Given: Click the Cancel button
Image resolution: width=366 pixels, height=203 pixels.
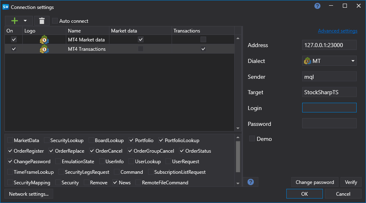Looking at the screenshot, I should click(x=343, y=194).
